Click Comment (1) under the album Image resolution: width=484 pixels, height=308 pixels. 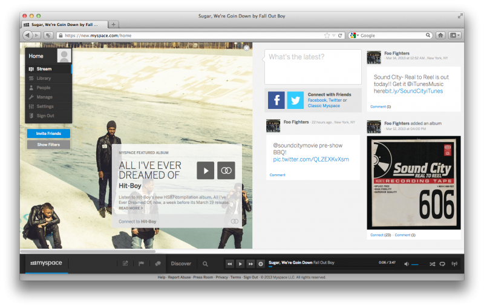(405, 235)
